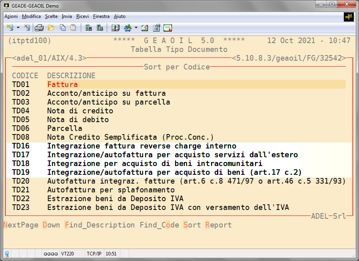Image resolution: width=359 pixels, height=261 pixels.
Task: Click the Sort command at bottom
Action: 192,225
